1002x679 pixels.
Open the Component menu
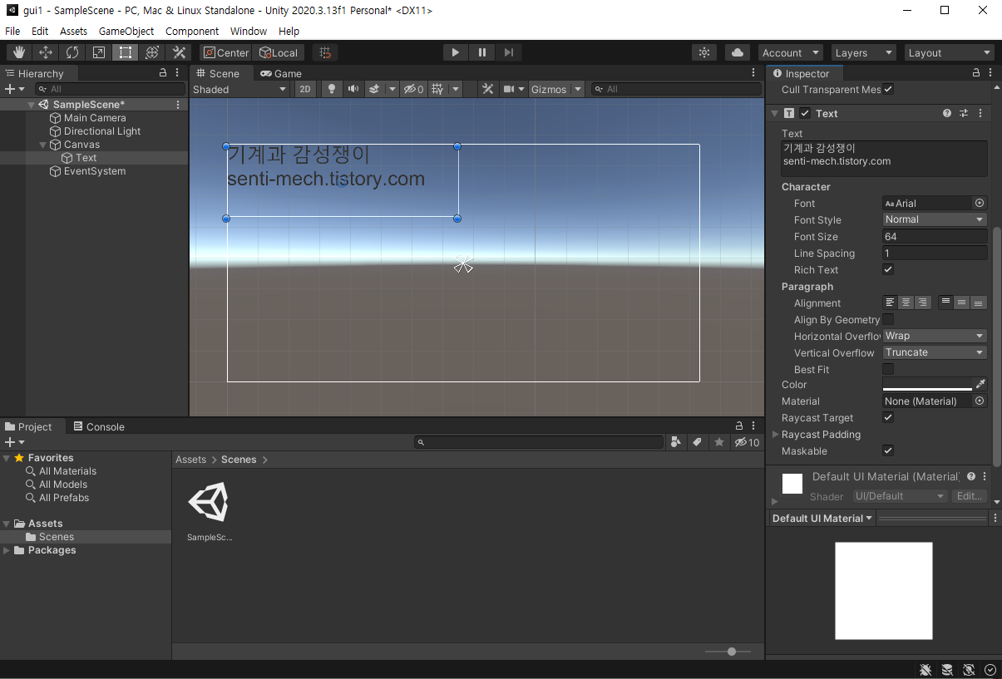[x=192, y=31]
